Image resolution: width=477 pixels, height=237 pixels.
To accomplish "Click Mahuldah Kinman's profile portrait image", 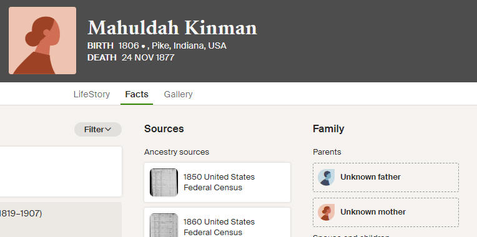I will coord(42,41).
